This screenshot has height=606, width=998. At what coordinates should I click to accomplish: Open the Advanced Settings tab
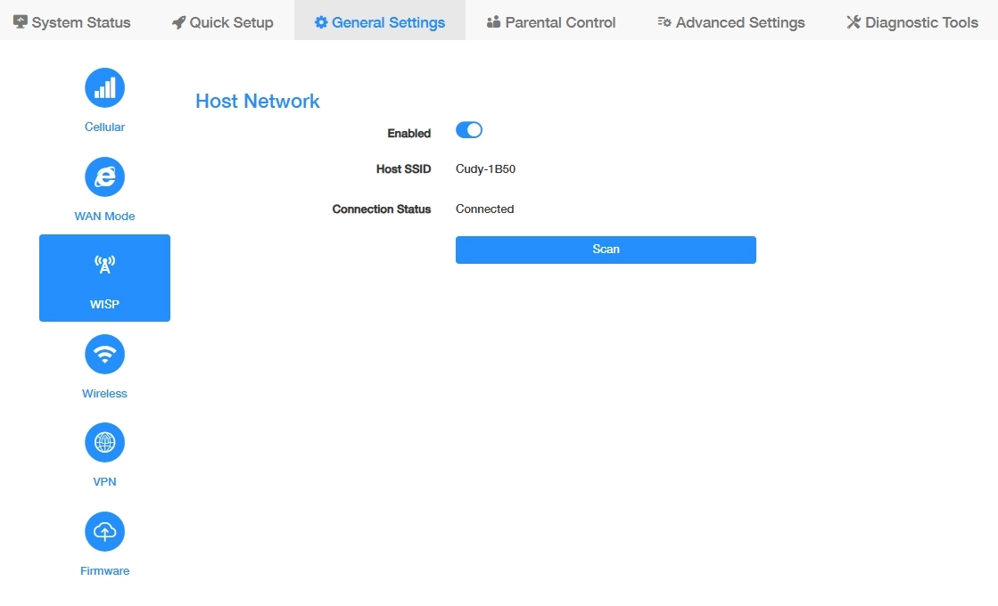(731, 22)
